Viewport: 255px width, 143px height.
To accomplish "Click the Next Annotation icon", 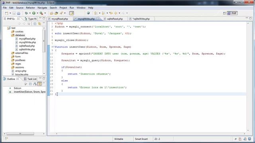I will pyautogui.click(x=96, y=13).
